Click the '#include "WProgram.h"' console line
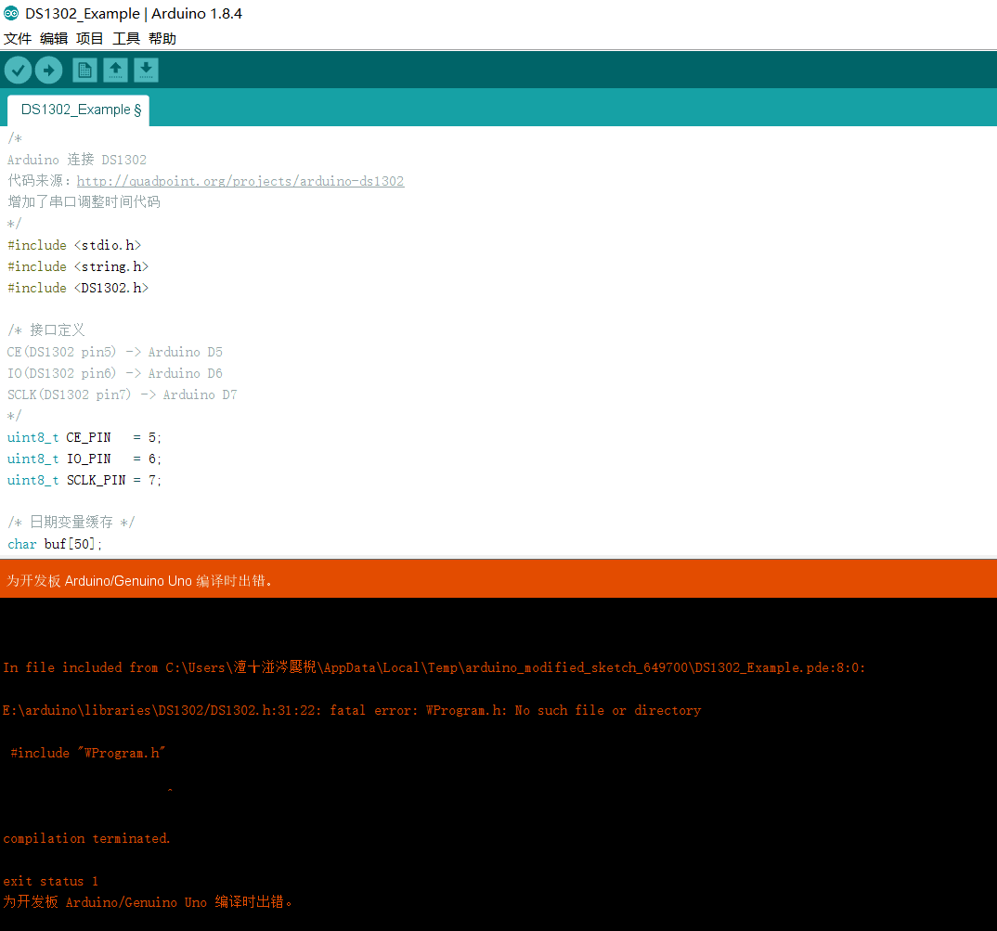Screen dimensions: 997x931 (88, 753)
